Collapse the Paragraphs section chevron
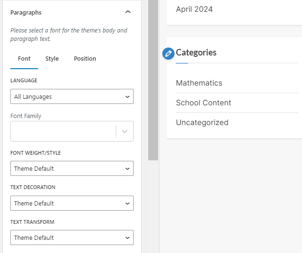The width and height of the screenshot is (302, 253). pyautogui.click(x=128, y=12)
